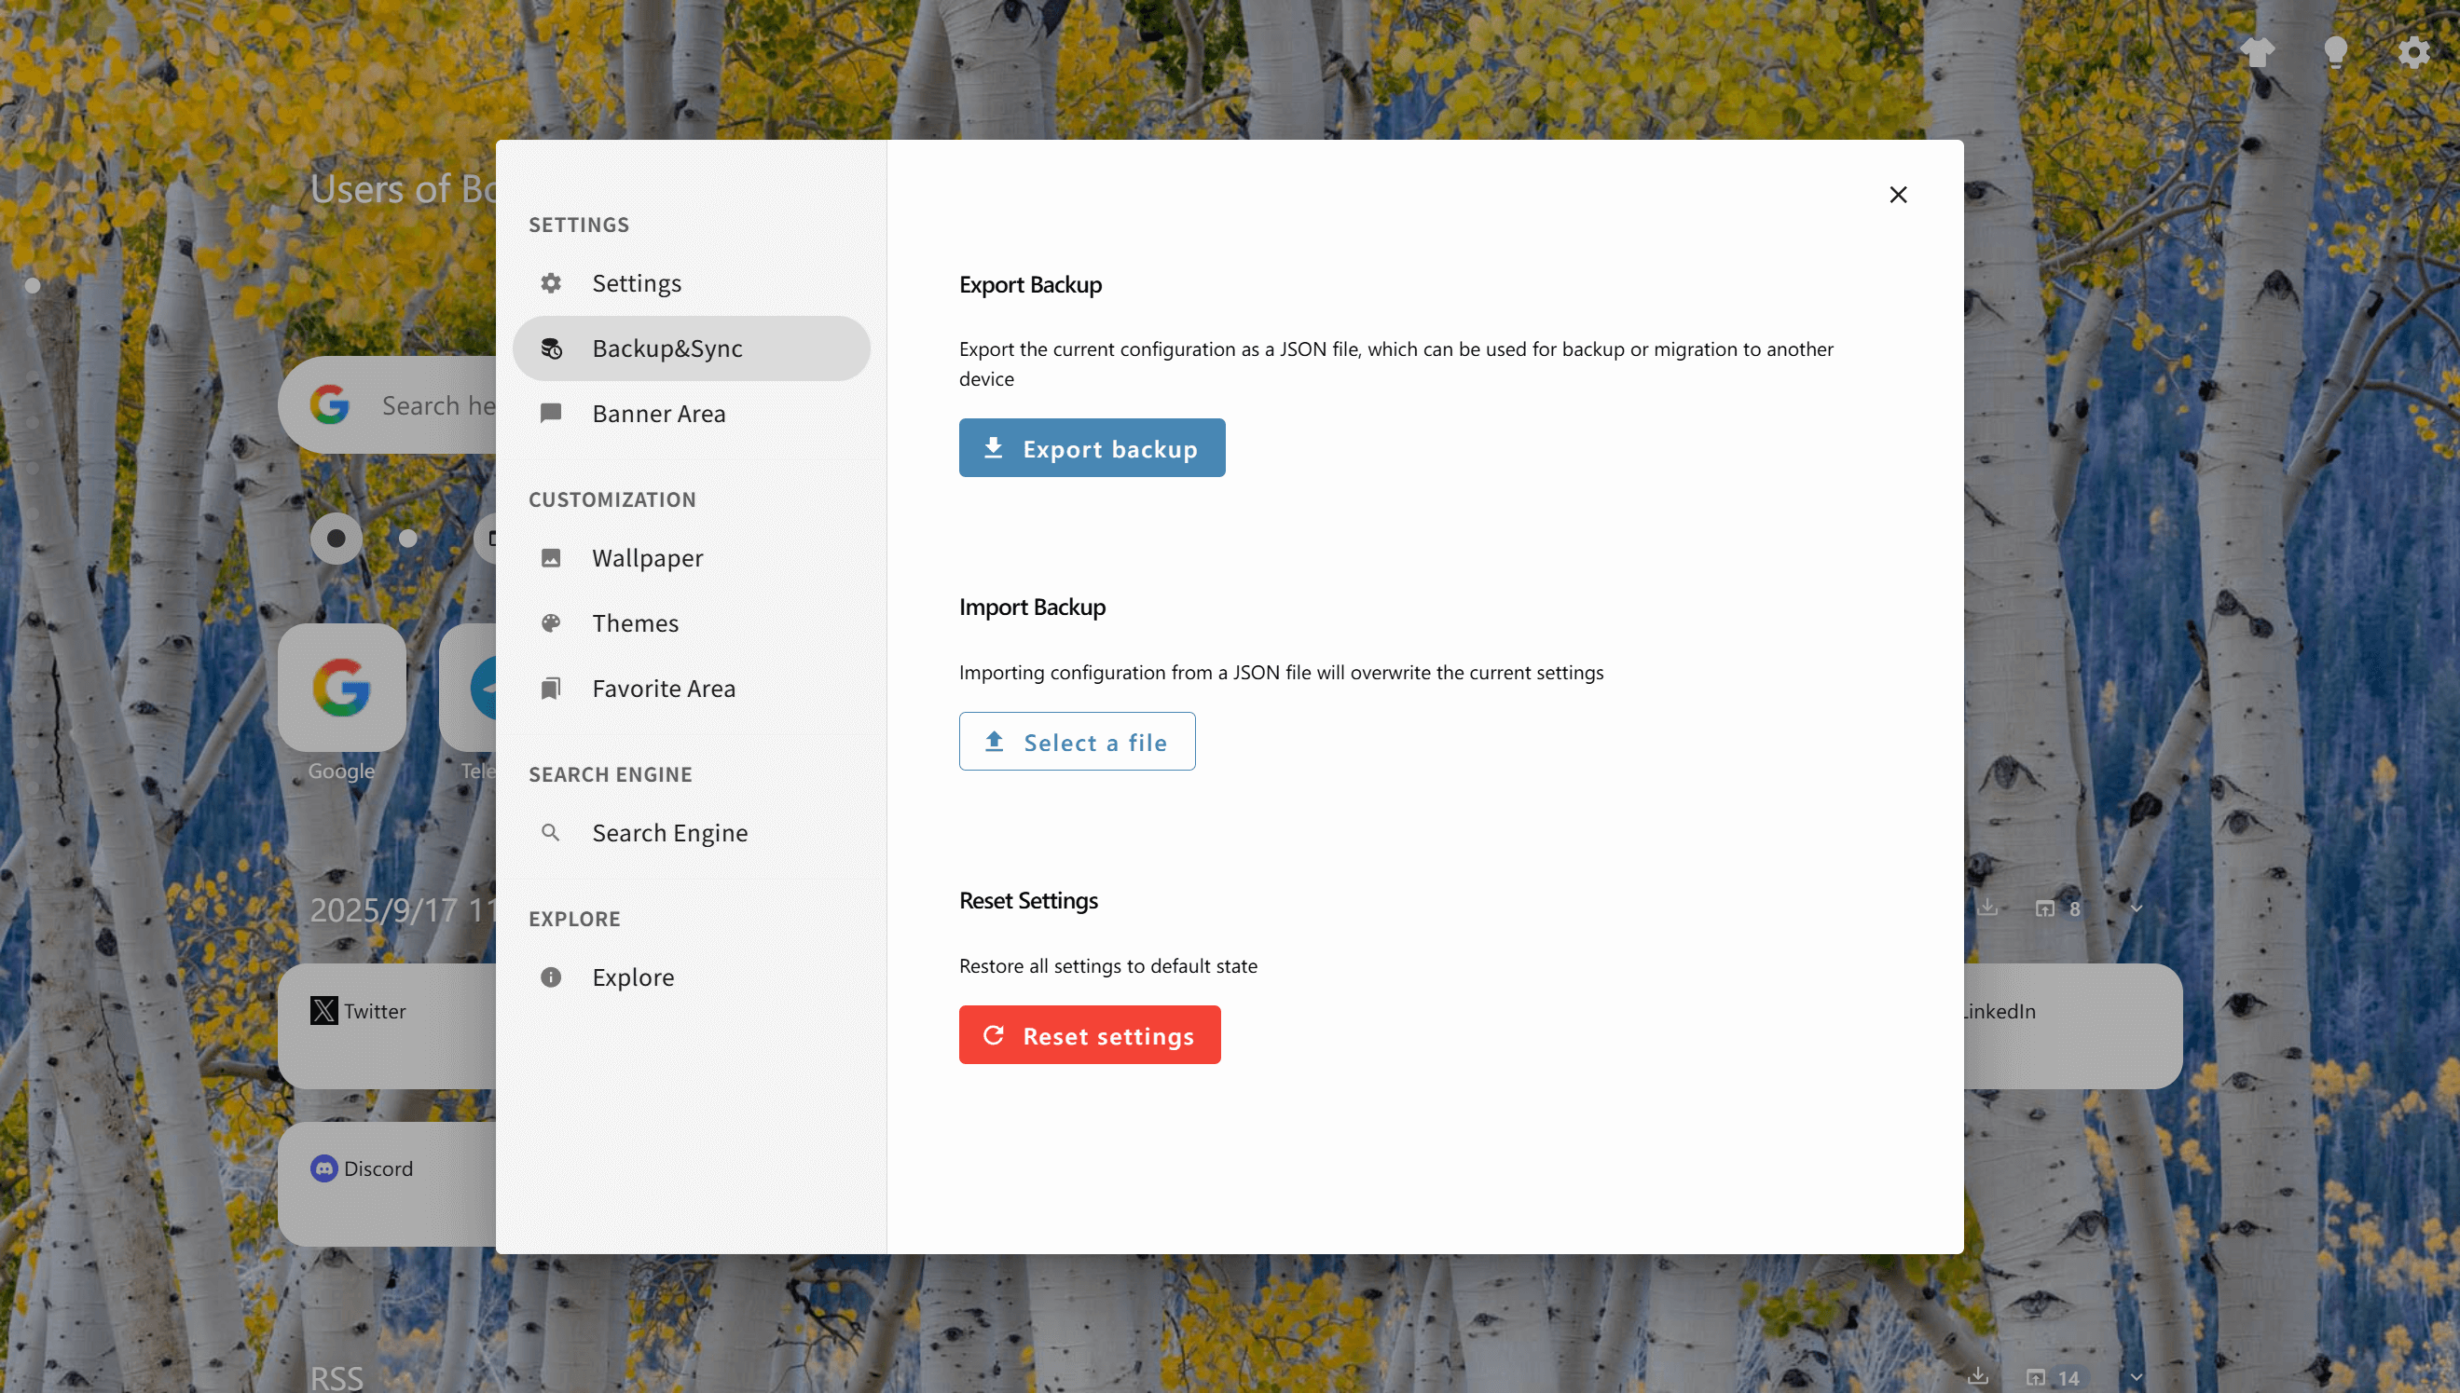This screenshot has width=2460, height=1393.
Task: Expand the chevron next to count 8
Action: pyautogui.click(x=2137, y=908)
